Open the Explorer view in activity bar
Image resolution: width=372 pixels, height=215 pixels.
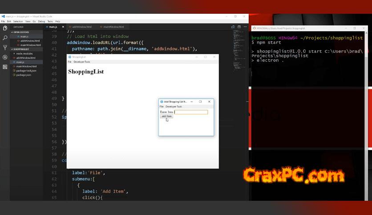[x=5, y=28]
